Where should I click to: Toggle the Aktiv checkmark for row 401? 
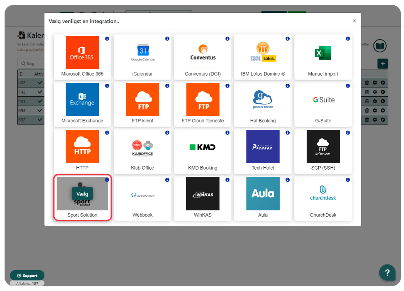point(40,101)
